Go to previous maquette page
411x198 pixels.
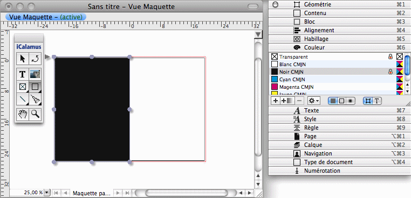65,193
